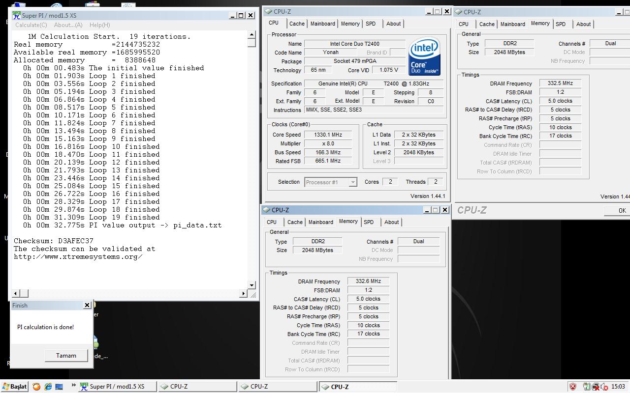Launch the orange media player quick launch icon
Viewport: 630px width, 393px height.
(x=36, y=387)
